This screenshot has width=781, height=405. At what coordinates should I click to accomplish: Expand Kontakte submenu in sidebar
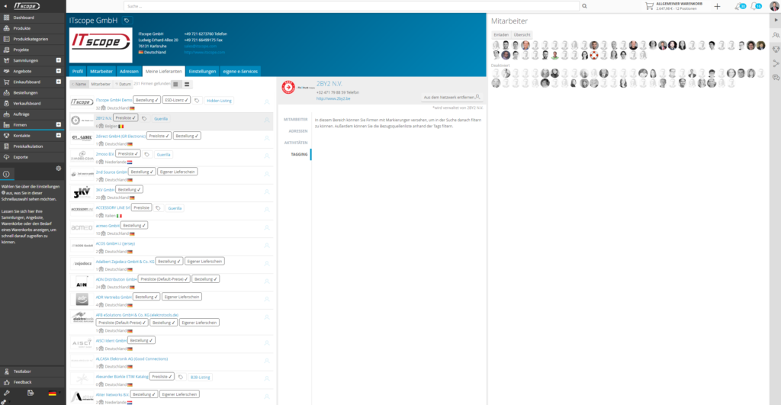58,136
